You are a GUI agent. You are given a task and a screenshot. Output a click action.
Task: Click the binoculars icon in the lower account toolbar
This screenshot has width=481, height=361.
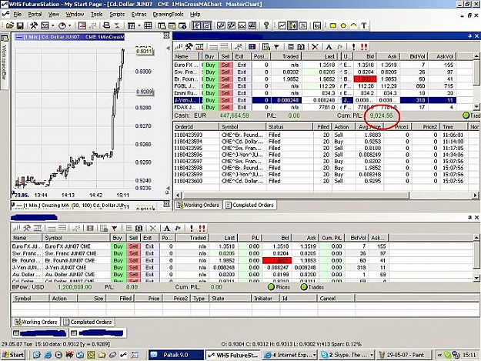139,228
